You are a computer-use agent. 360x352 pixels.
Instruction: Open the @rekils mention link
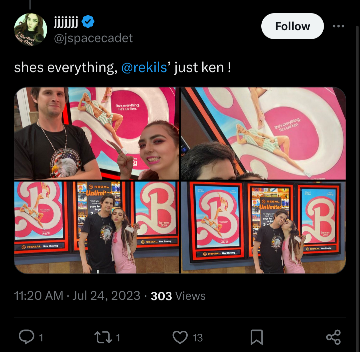[144, 67]
